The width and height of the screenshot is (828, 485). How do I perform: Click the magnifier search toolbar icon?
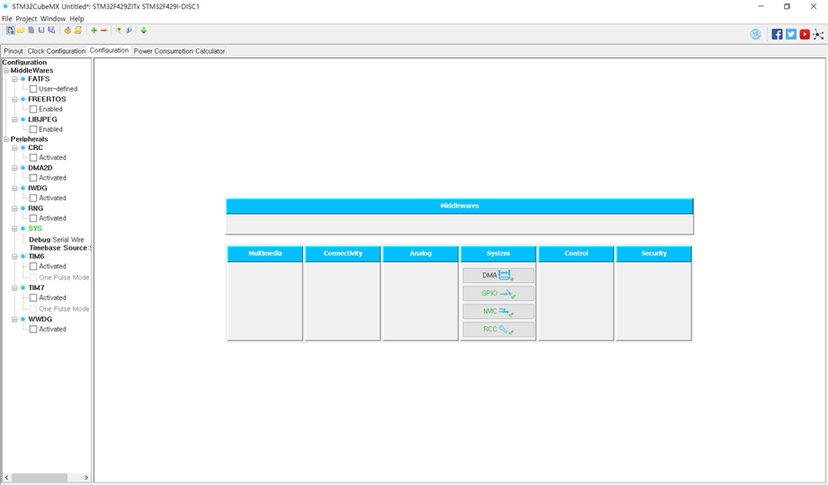[x=129, y=31]
